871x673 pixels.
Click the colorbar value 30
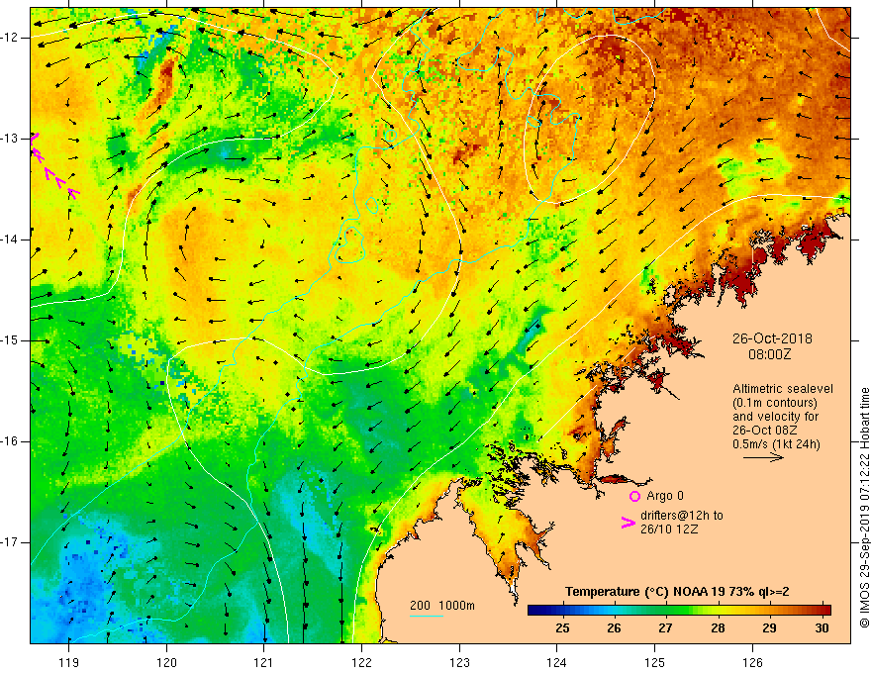[x=822, y=628]
